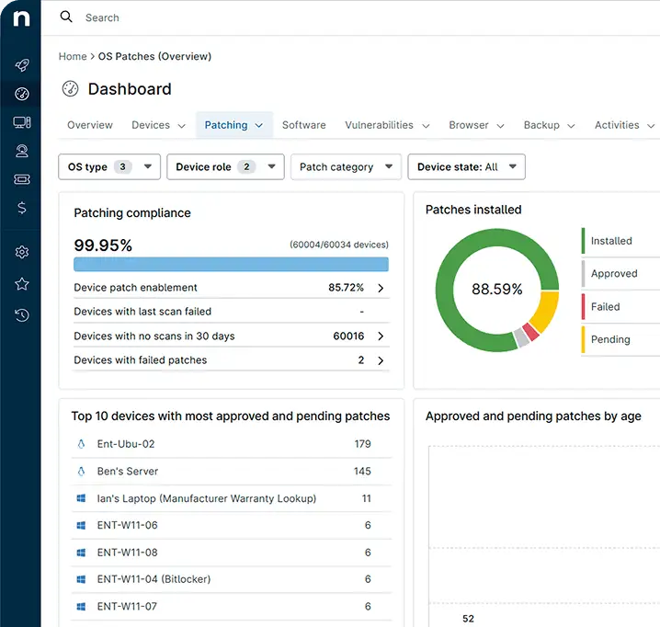This screenshot has height=627, width=660.
Task: Open the OS type filter dropdown
Action: [x=109, y=166]
